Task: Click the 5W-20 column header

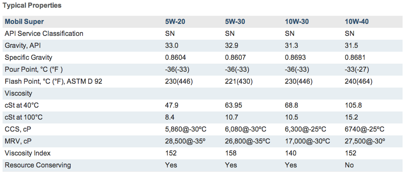Action: pos(175,22)
